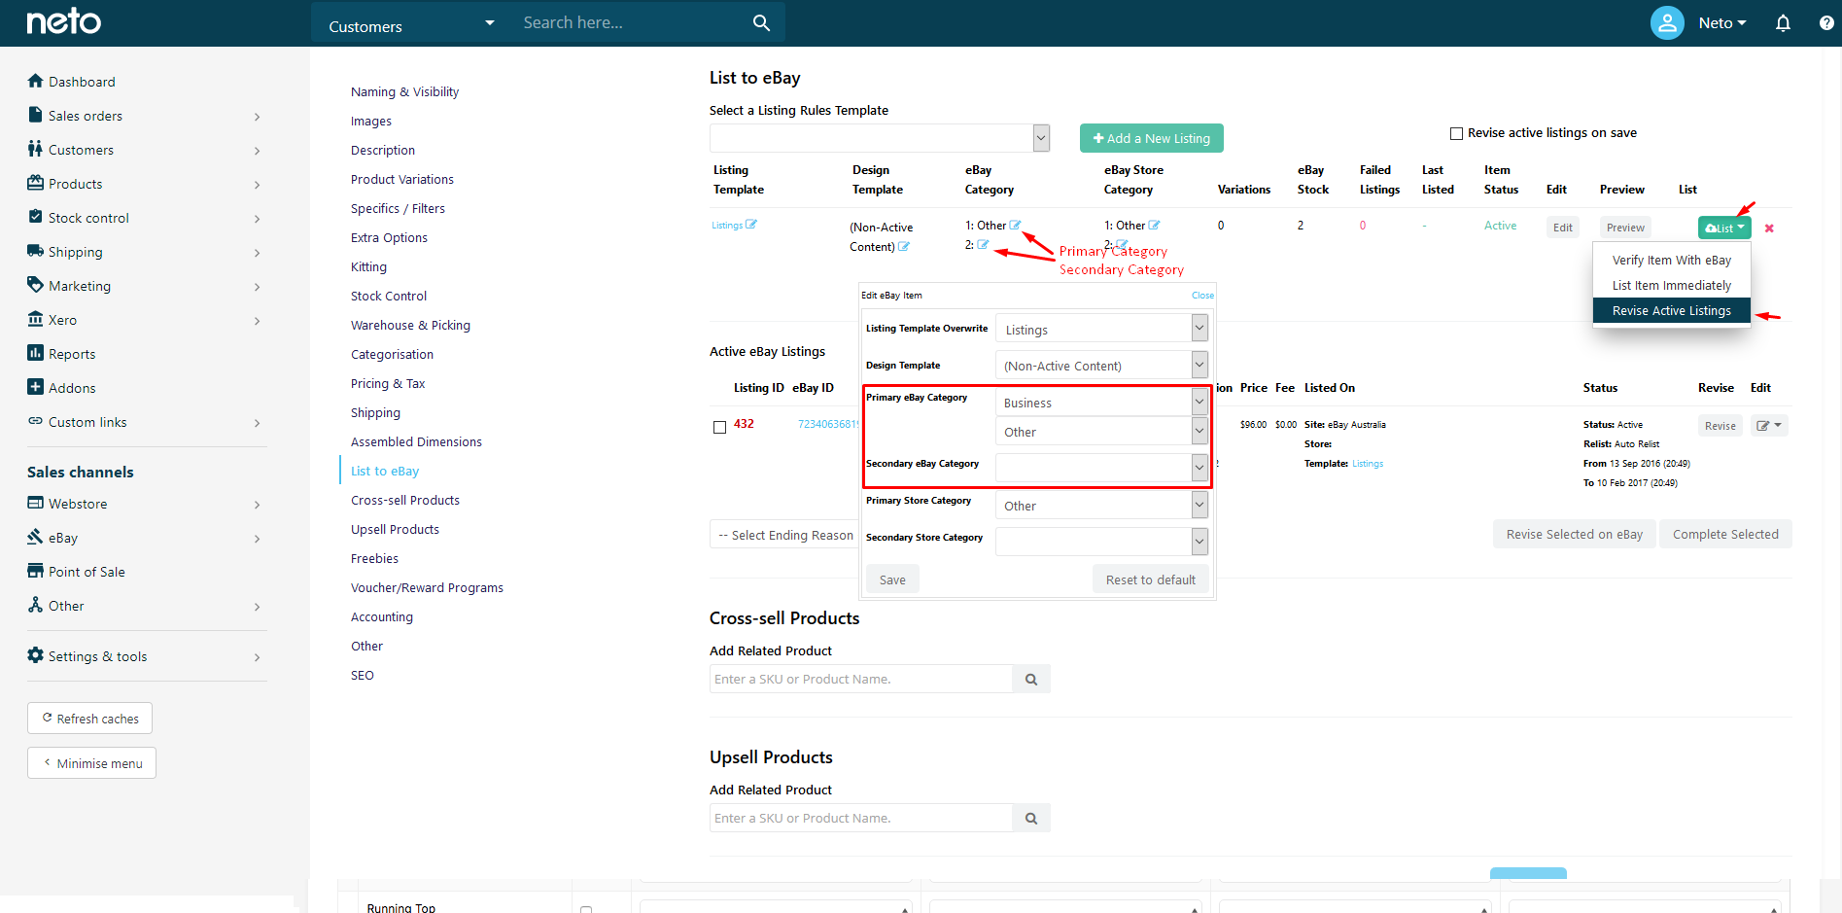Select checkbox for listing 432
The image size is (1842, 913).
(x=719, y=427)
